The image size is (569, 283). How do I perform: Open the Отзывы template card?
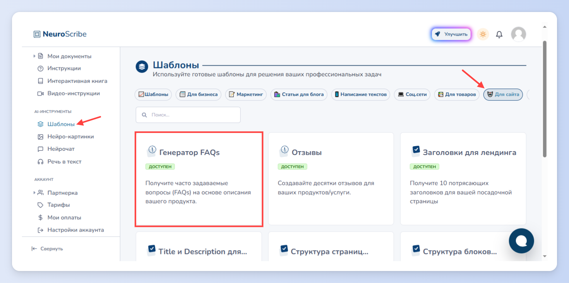(x=331, y=179)
